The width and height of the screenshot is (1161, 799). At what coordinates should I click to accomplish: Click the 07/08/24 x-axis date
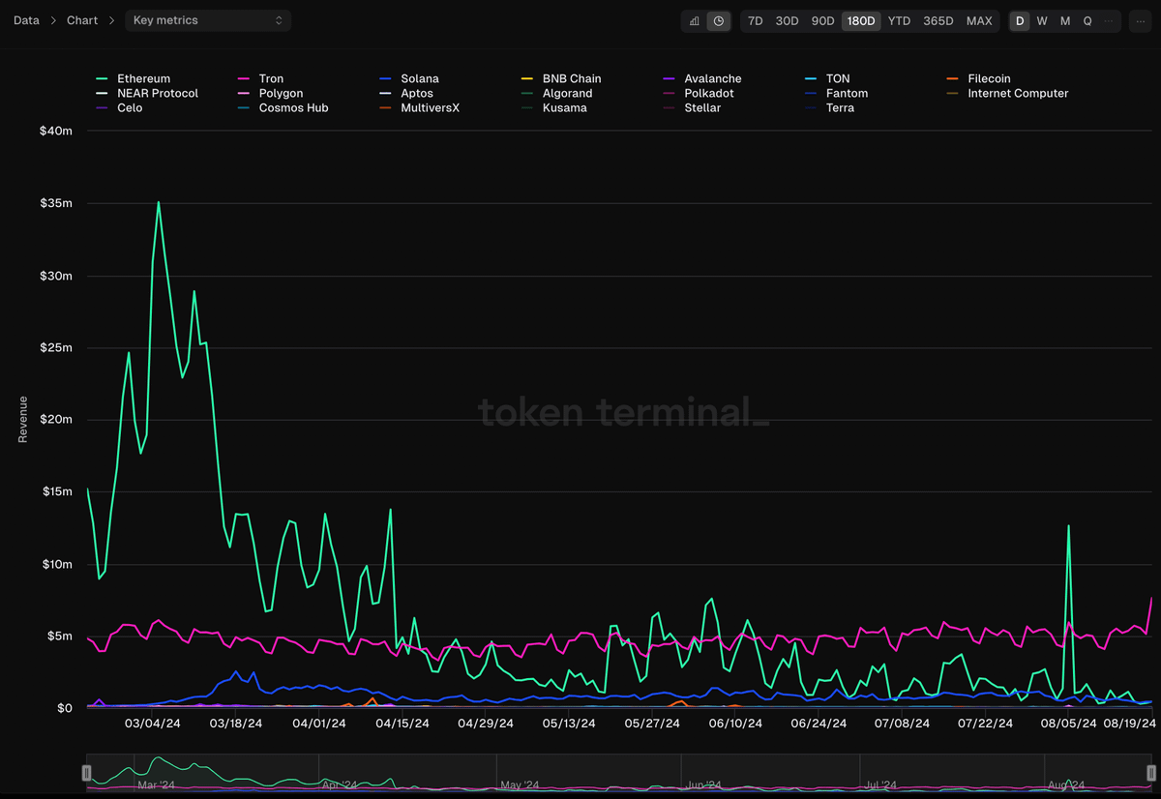click(902, 723)
